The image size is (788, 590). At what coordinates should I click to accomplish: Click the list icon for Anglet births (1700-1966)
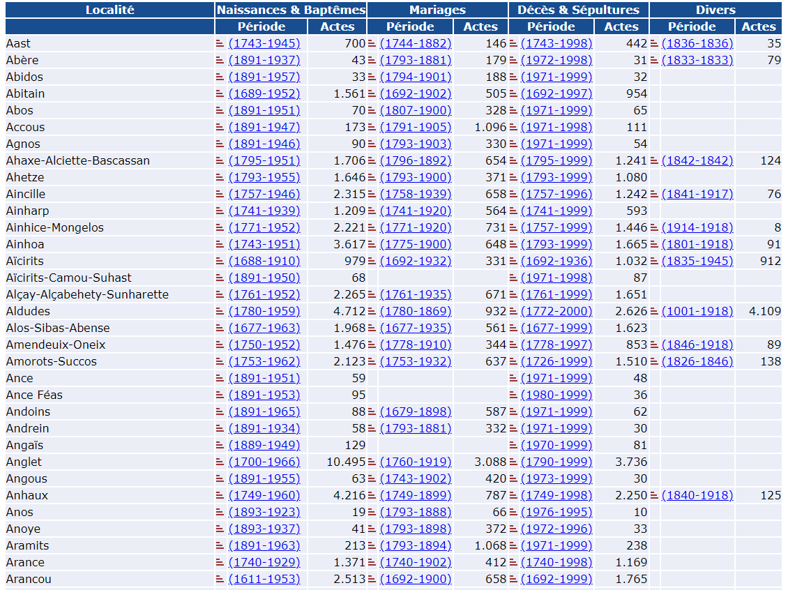pyautogui.click(x=220, y=462)
